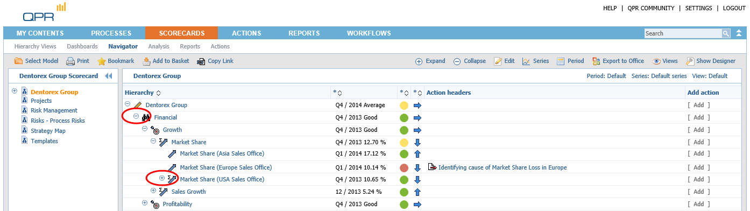750x211 pixels.
Task: Click the search magnifier icon
Action: [726, 33]
